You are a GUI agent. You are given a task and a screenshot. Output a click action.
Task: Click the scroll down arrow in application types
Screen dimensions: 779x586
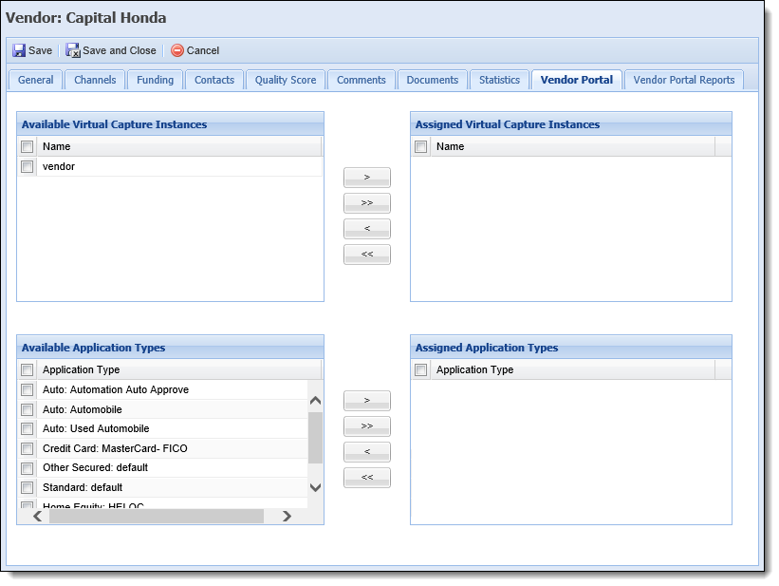(x=315, y=487)
